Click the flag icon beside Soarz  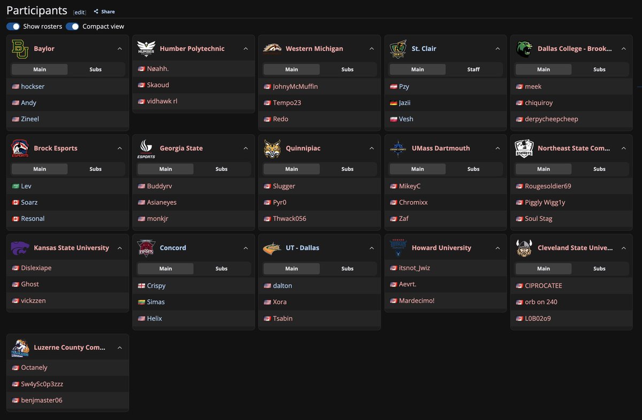[15, 203]
